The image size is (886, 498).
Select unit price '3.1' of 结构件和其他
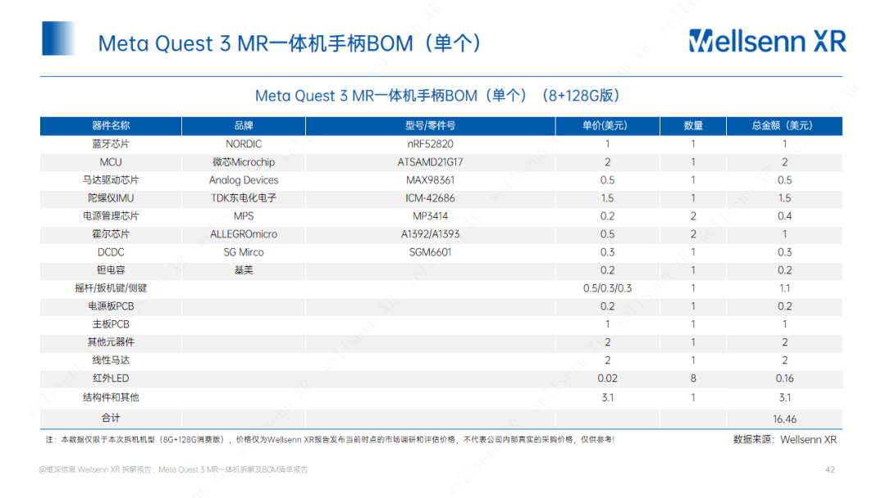pos(607,397)
